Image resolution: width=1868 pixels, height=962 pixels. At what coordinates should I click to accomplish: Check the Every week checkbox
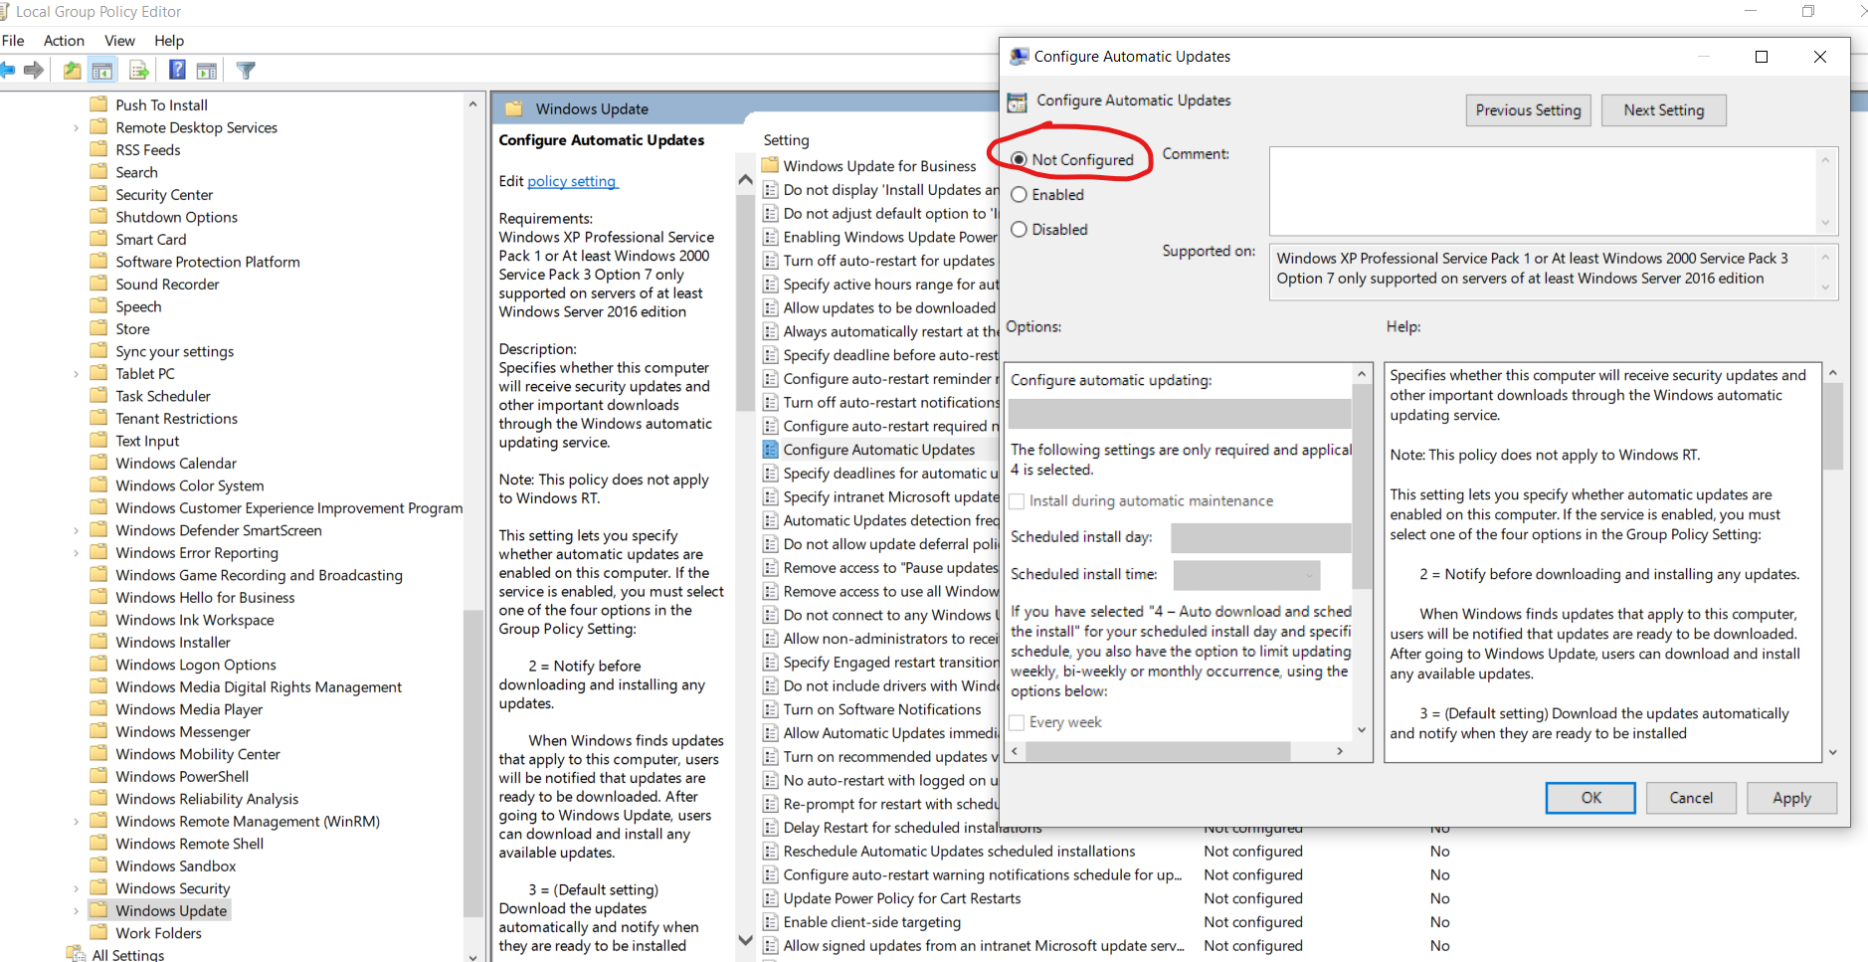pos(1017,722)
